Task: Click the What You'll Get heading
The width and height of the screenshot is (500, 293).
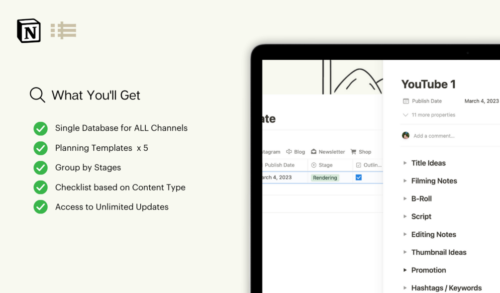Action: pos(96,95)
